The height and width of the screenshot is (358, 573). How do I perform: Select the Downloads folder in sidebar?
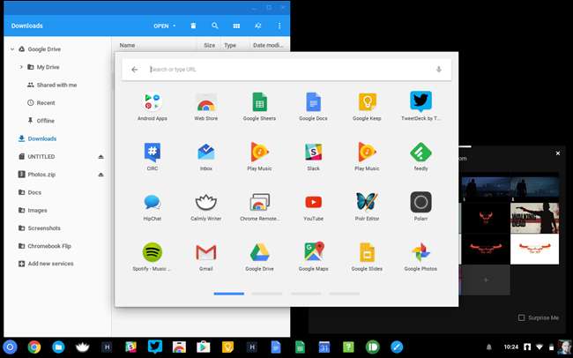point(42,138)
